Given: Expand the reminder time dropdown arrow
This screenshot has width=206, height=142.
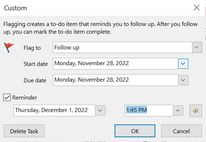Looking at the screenshot, I should [178, 111].
